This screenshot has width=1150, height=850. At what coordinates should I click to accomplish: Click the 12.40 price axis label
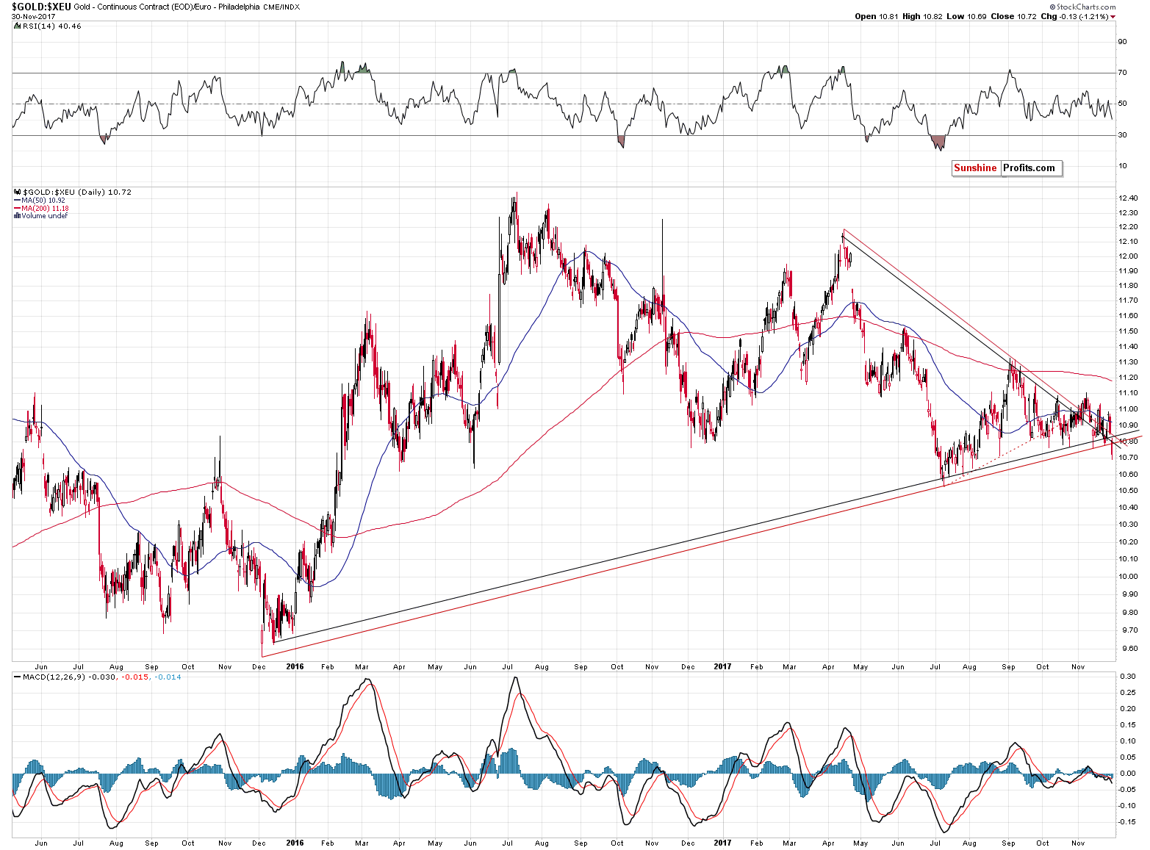pyautogui.click(x=1128, y=198)
